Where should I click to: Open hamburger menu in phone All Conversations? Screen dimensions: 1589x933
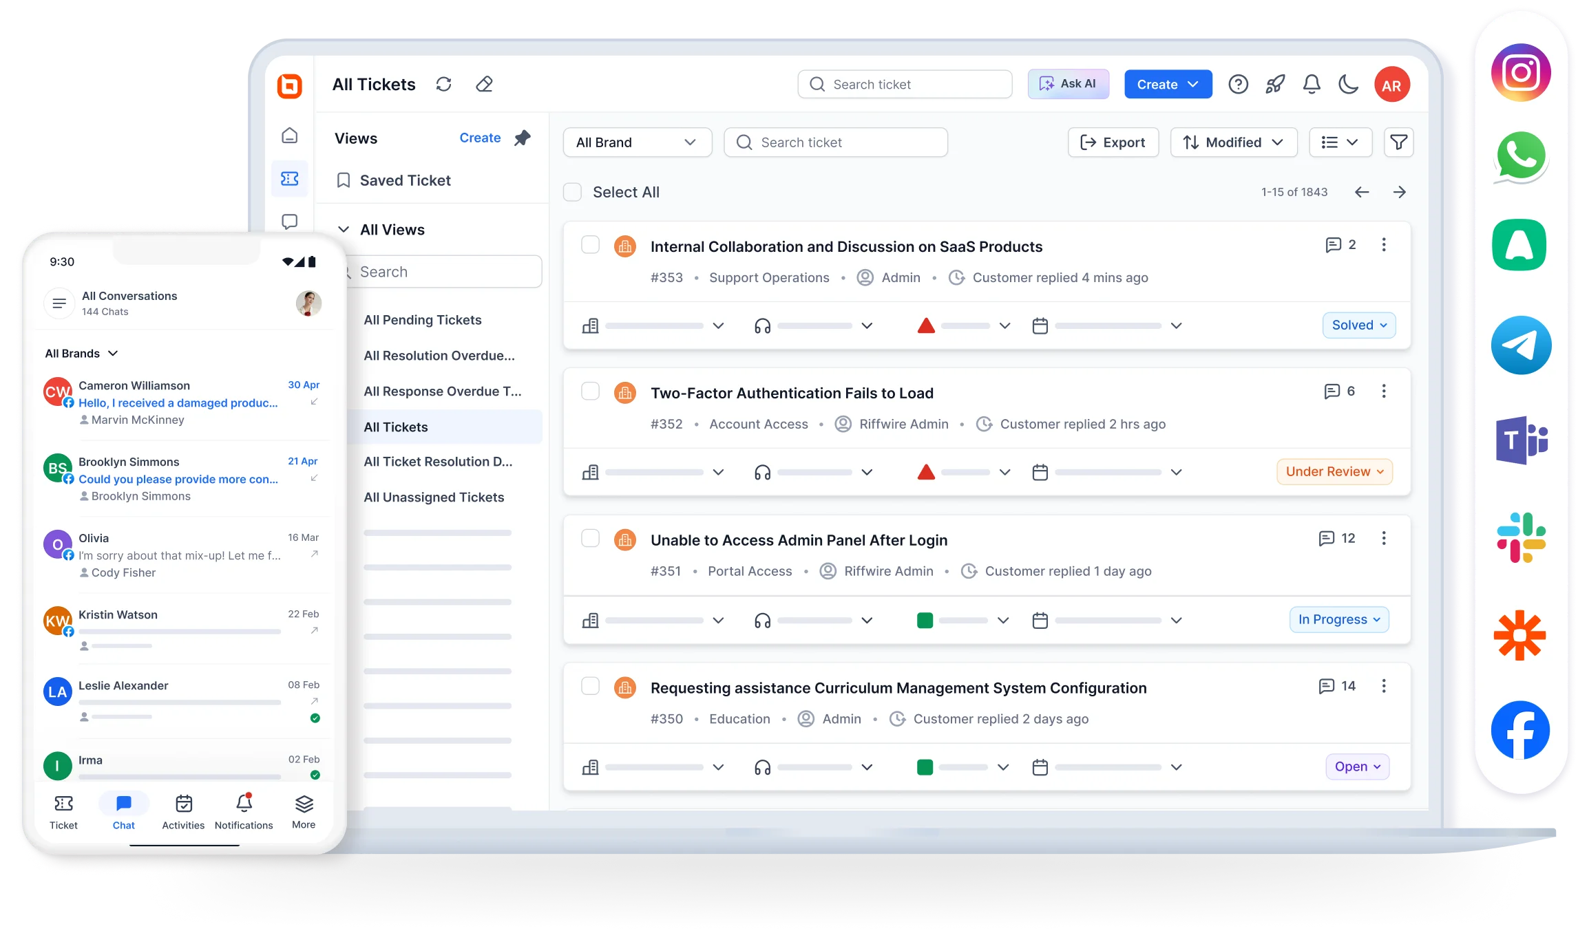click(59, 303)
